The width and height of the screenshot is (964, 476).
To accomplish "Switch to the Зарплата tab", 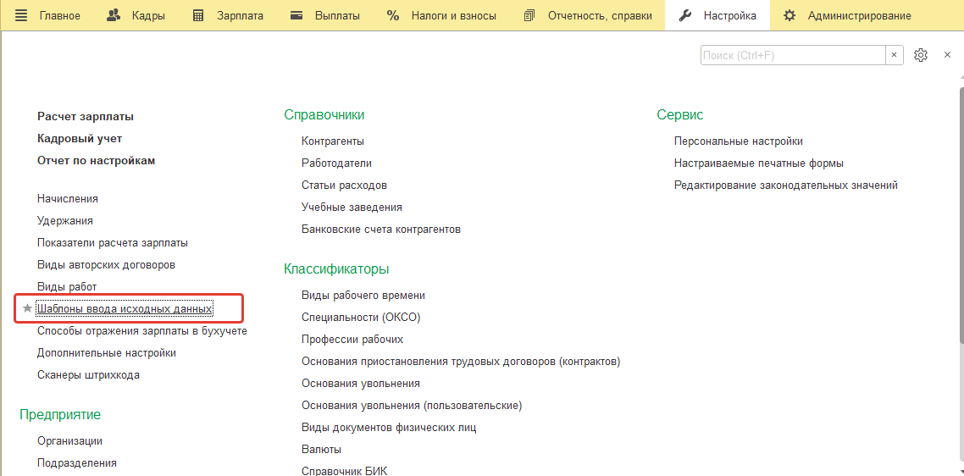I will tap(240, 15).
